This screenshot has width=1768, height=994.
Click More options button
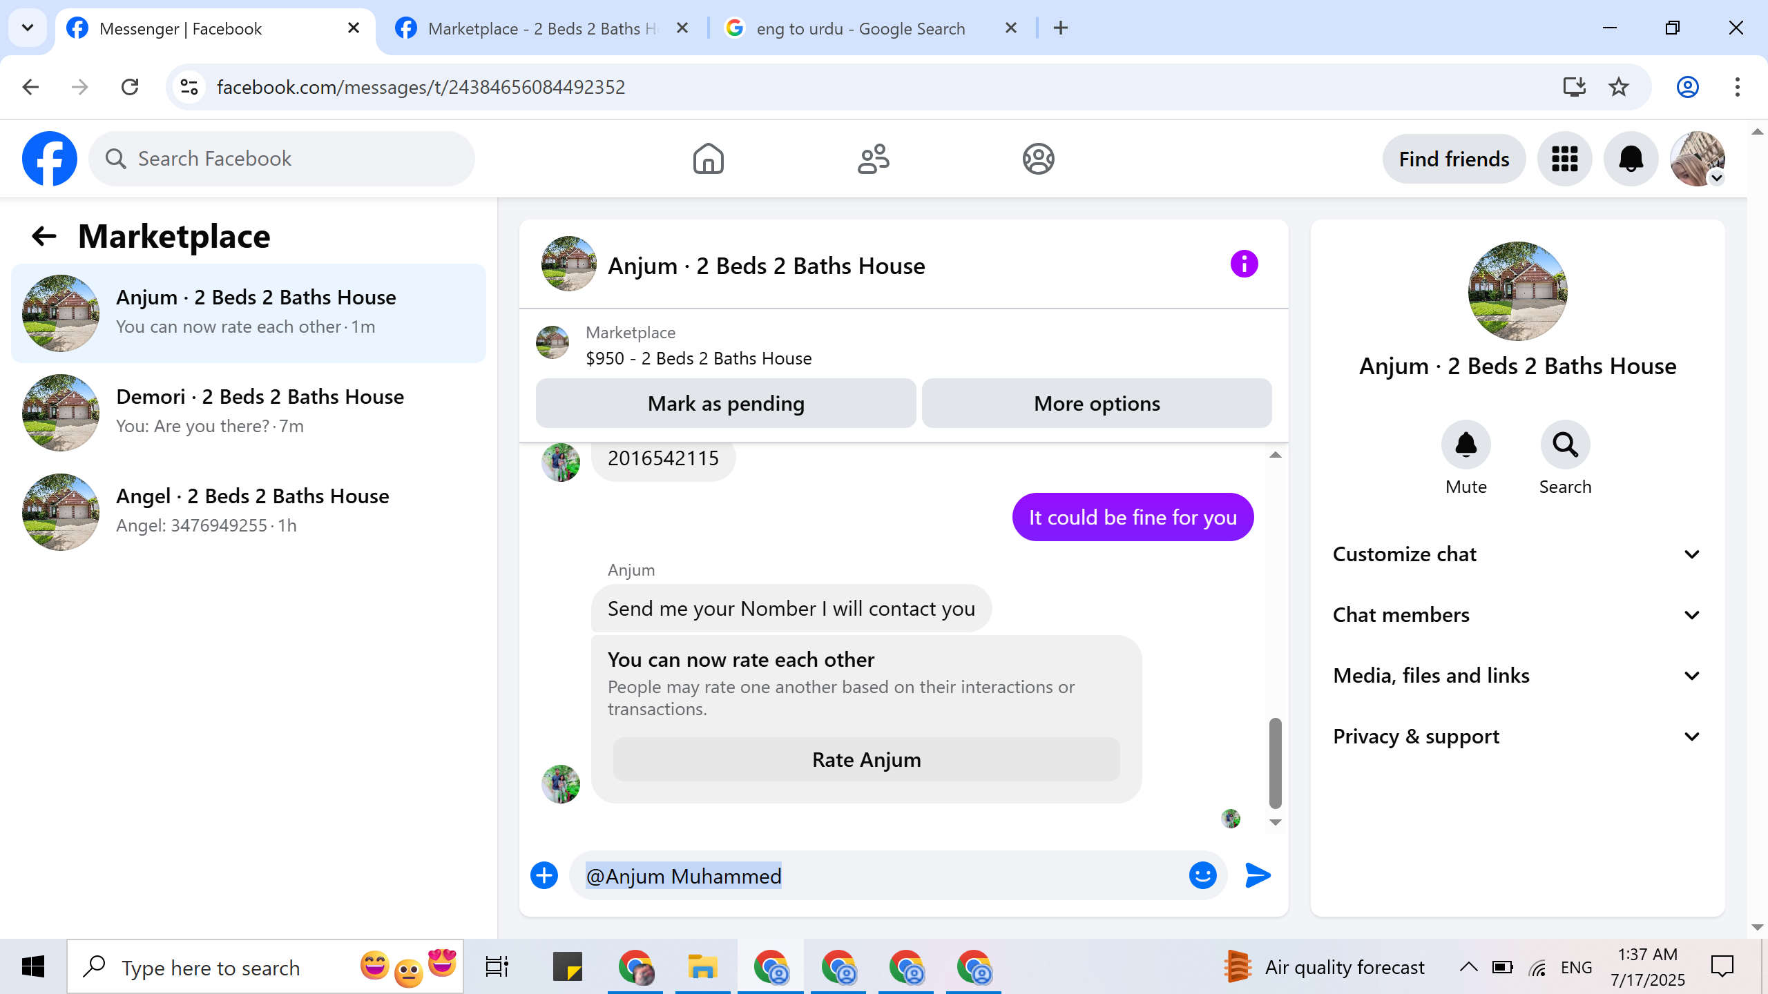(x=1097, y=403)
